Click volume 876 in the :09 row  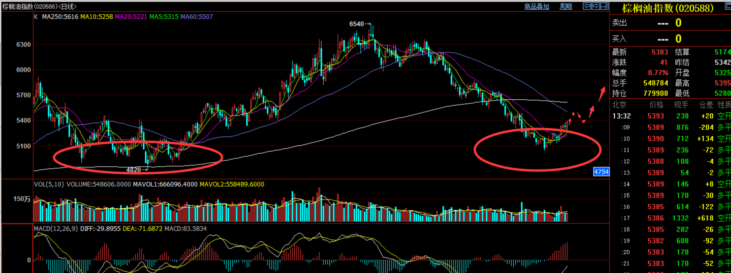pyautogui.click(x=682, y=128)
